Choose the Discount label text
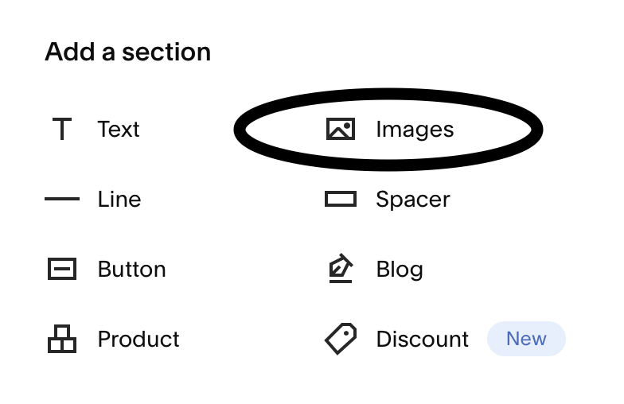The image size is (624, 404). click(x=422, y=339)
